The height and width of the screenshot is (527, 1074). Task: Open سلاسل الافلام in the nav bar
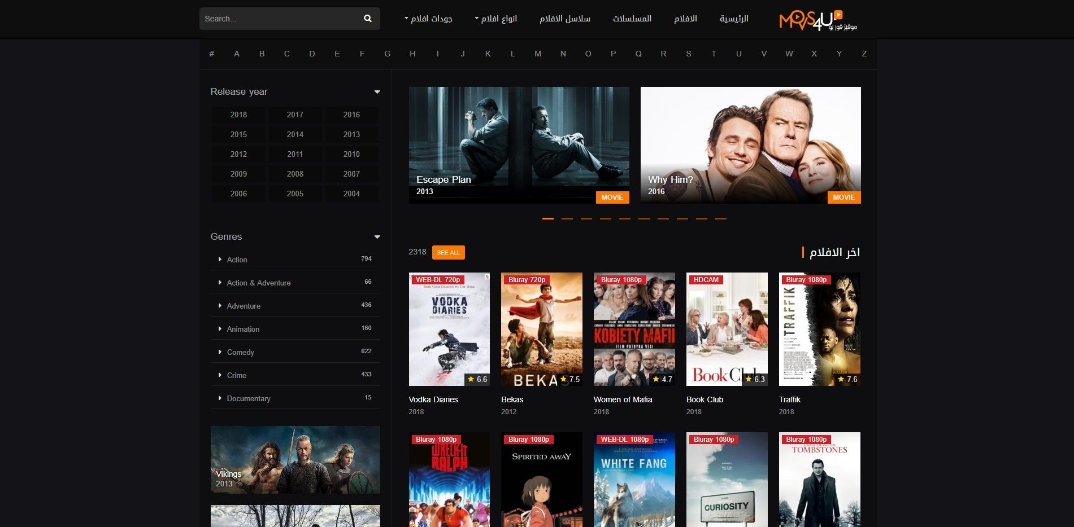(x=565, y=19)
